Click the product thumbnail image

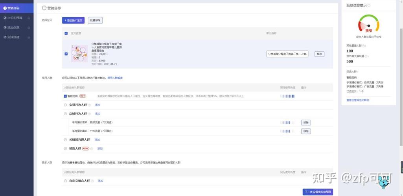point(79,54)
